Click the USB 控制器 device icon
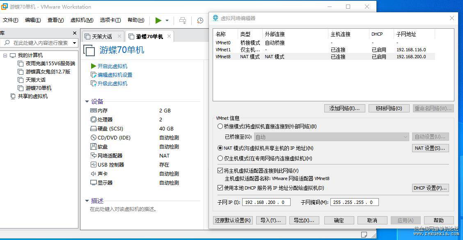Viewport: 463px width, 240px height. [x=93, y=165]
